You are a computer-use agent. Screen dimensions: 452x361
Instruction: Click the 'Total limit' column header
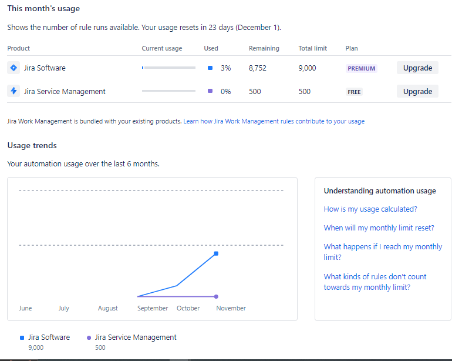pyautogui.click(x=312, y=48)
